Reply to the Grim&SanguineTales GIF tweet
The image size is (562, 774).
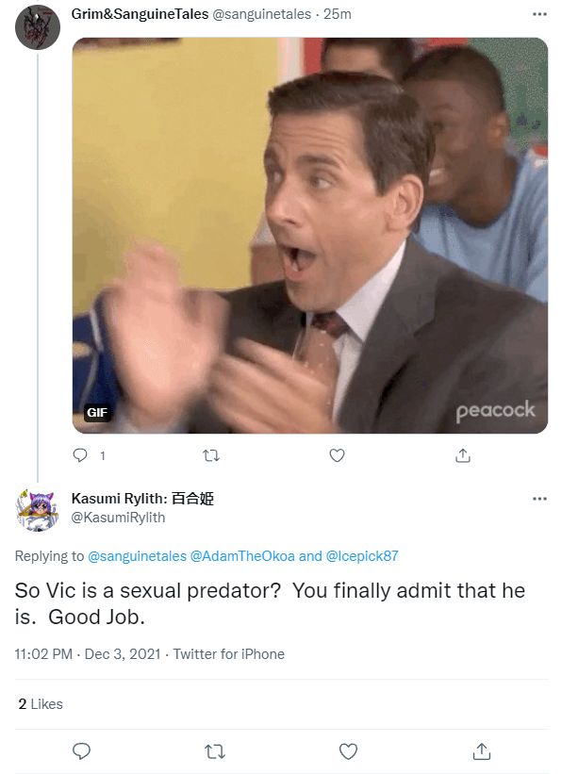click(80, 455)
